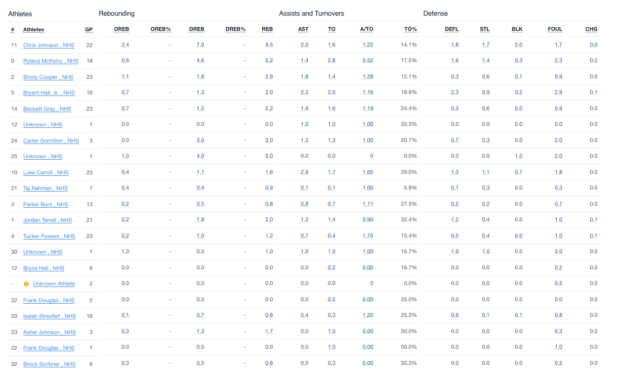The image size is (620, 381).
Task: Click the warning icon beside Unknown Athlete
Action: point(26,284)
